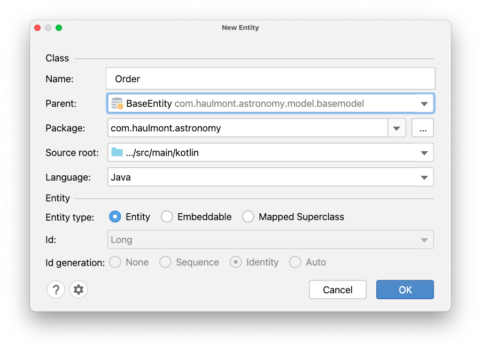
Task: Click the package browse ellipsis button
Action: pyautogui.click(x=423, y=128)
